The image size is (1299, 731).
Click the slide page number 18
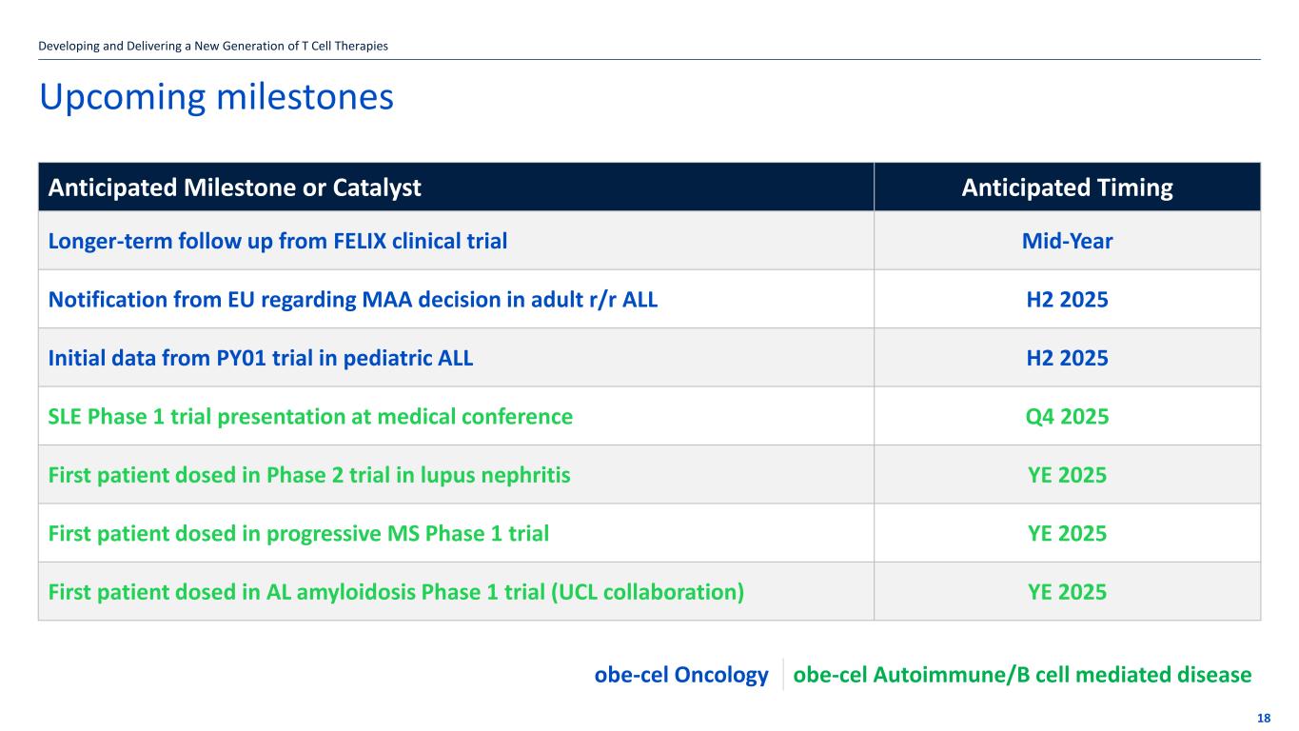(1264, 718)
